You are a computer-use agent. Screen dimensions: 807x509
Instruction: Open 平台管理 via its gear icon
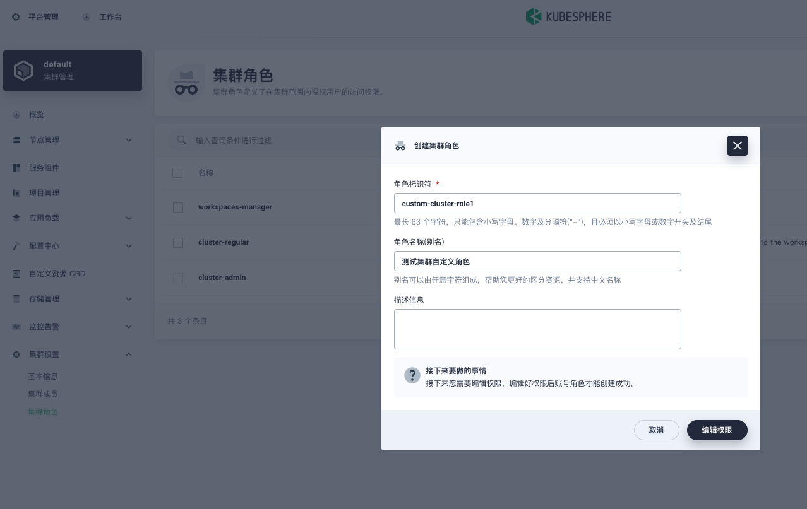(x=16, y=17)
